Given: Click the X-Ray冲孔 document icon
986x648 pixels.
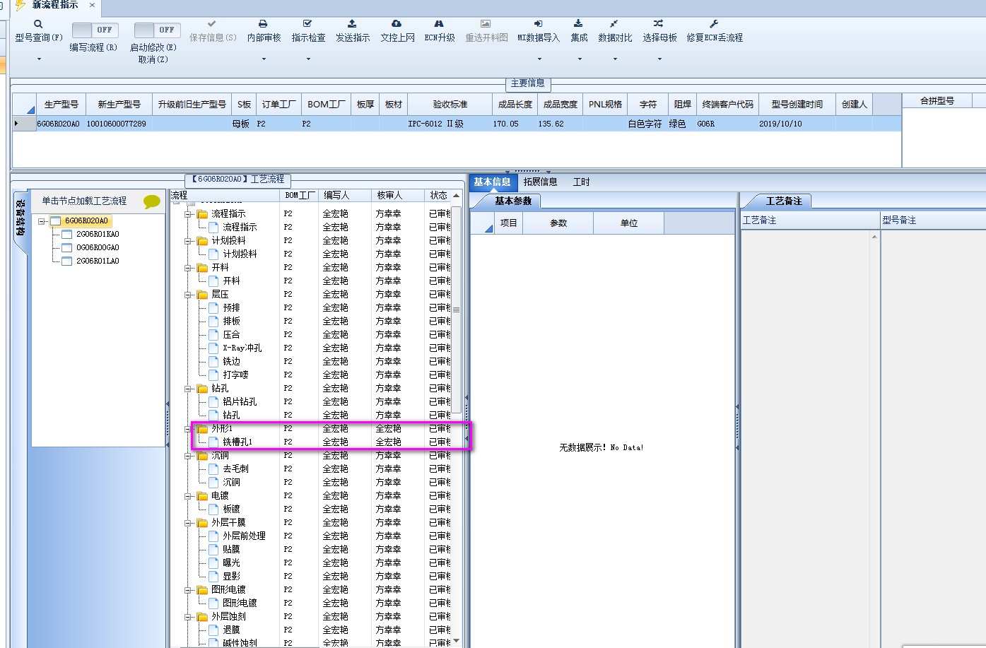Looking at the screenshot, I should (213, 348).
